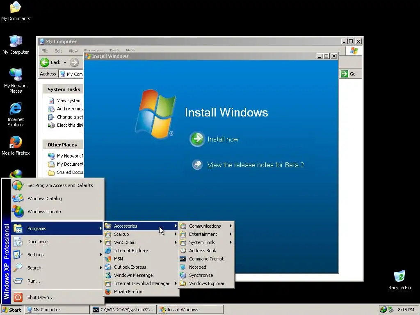Open View menu in My Computer
Image resolution: width=420 pixels, height=315 pixels.
(x=73, y=51)
